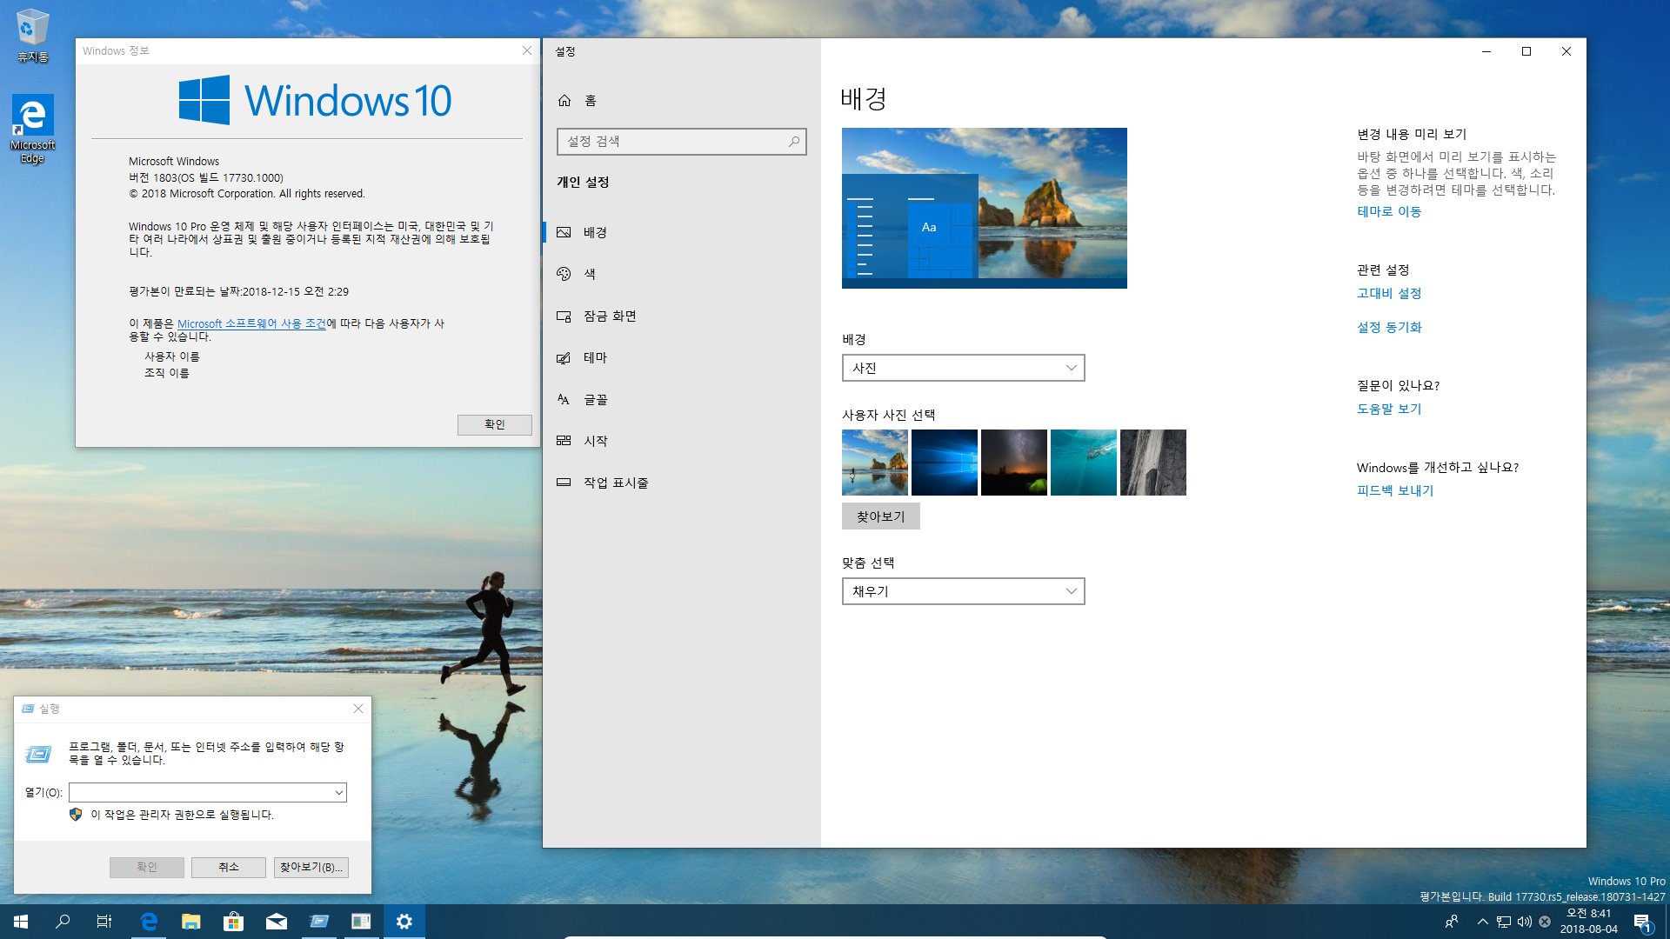Open volume speaker icon in tray
The width and height of the screenshot is (1670, 939).
[x=1524, y=922]
